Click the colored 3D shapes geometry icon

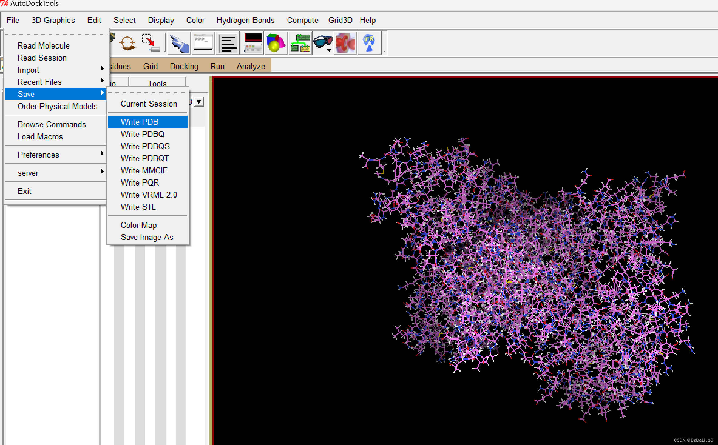[276, 43]
